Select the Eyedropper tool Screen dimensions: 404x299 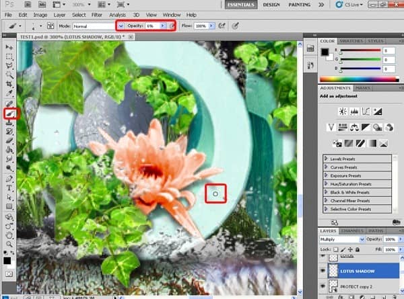(9, 93)
